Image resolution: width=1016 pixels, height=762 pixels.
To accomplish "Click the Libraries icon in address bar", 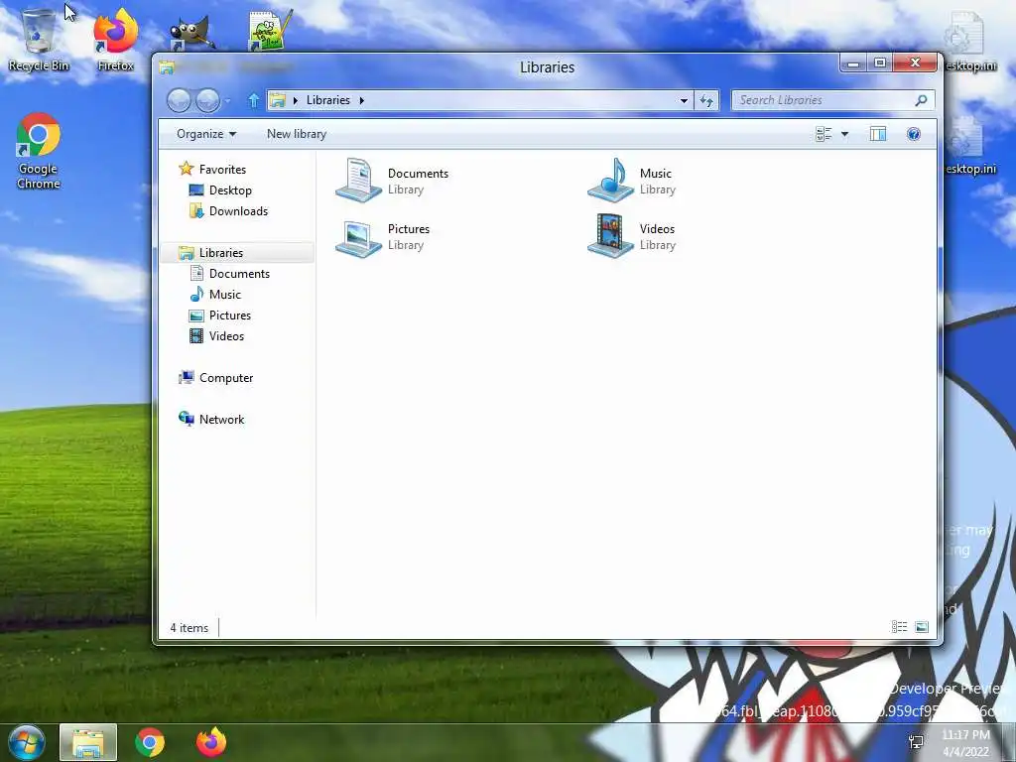I will tap(278, 100).
